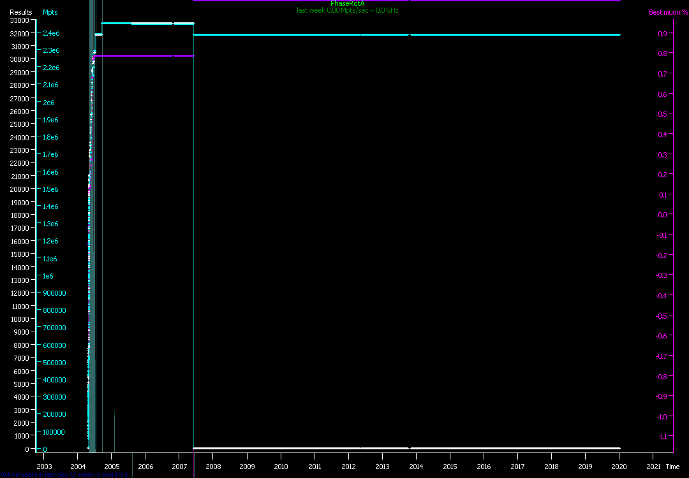Select year 2003 on the time axis
This screenshot has width=689, height=478.
click(x=43, y=467)
